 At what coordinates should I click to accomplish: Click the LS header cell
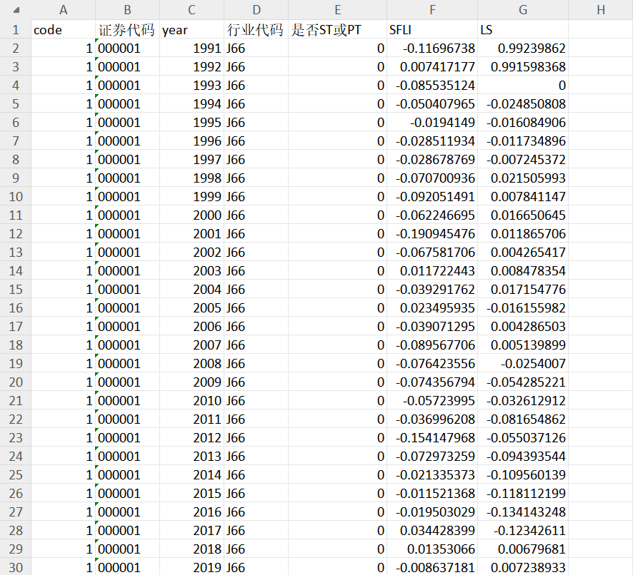523,30
